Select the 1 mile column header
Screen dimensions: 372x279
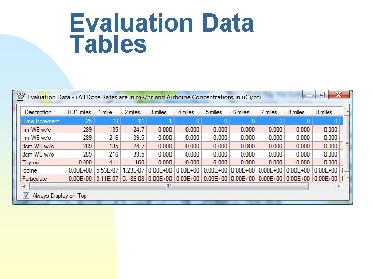tap(107, 112)
